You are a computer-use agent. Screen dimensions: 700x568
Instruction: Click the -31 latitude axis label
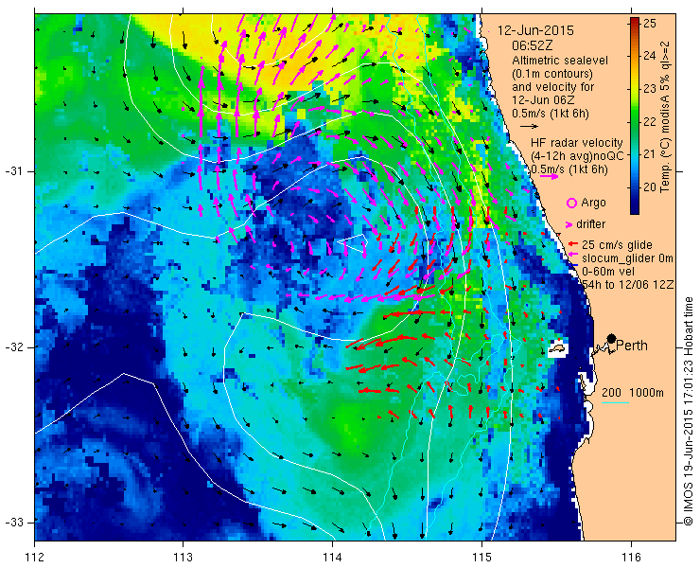[x=14, y=171]
